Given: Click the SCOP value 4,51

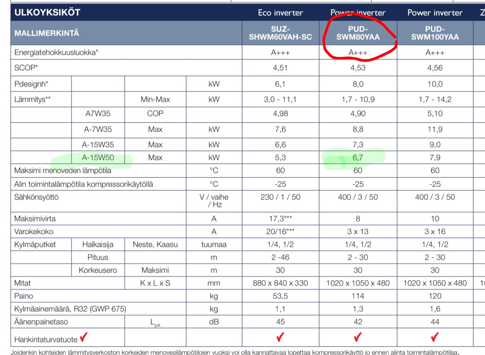Looking at the screenshot, I should pyautogui.click(x=281, y=68).
